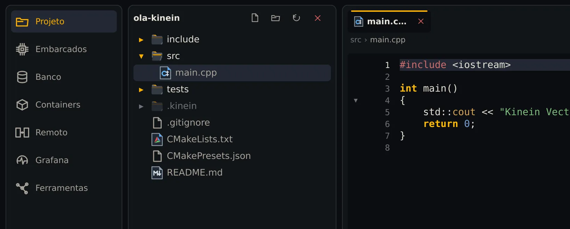Select the tests folder
The width and height of the screenshot is (570, 229).
click(232, 90)
